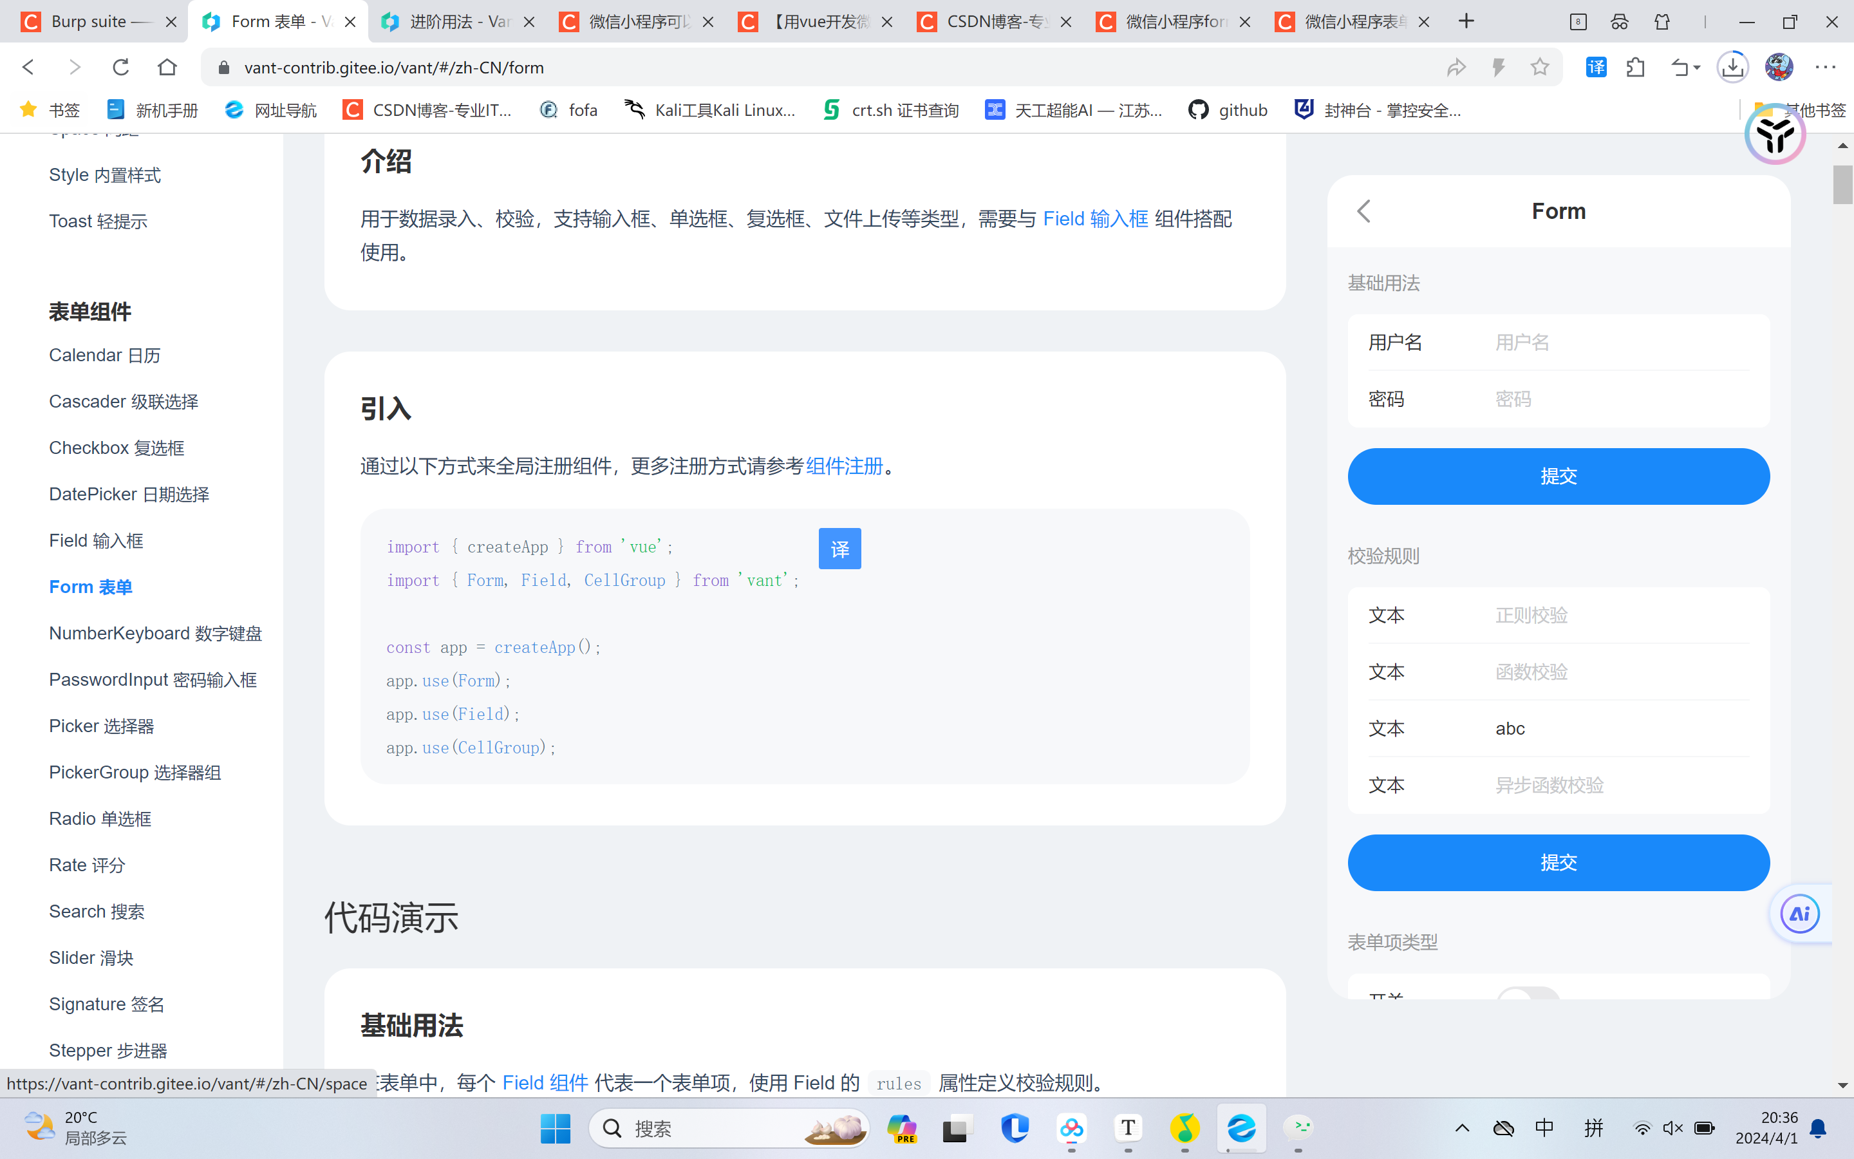The width and height of the screenshot is (1854, 1159).
Task: Click the page vertical scrollbar thumb
Action: point(1842,184)
